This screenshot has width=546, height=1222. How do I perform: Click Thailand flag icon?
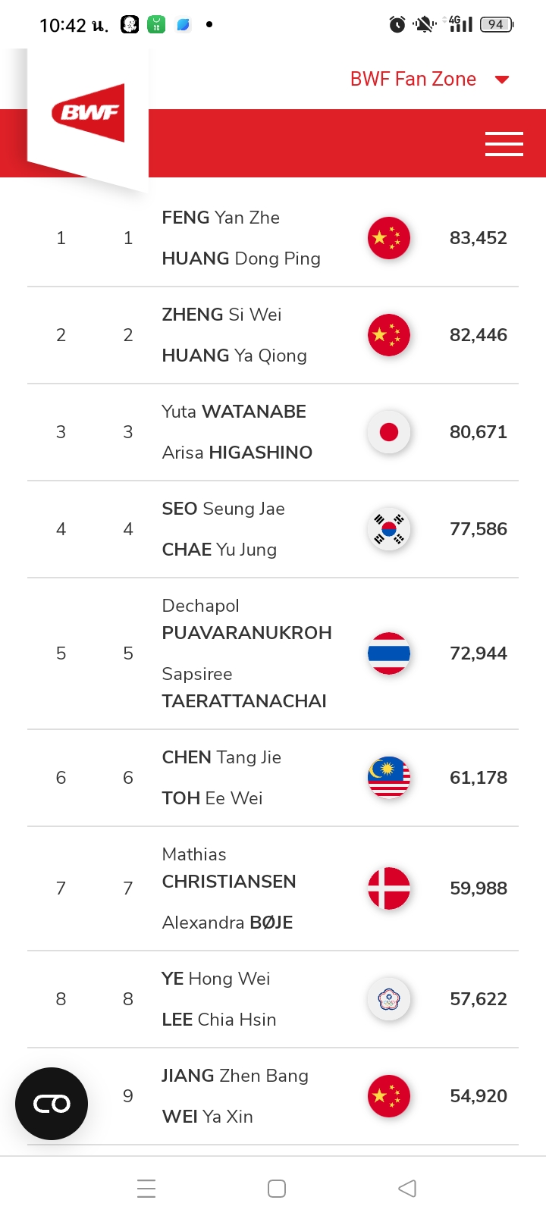coord(389,653)
